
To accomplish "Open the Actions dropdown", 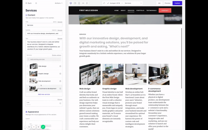I will point(59,3).
